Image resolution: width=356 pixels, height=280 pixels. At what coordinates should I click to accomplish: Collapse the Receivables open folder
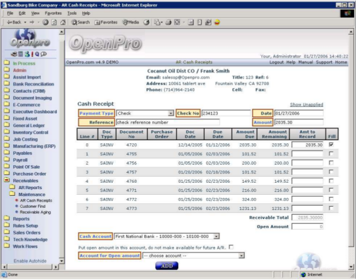coord(7,180)
